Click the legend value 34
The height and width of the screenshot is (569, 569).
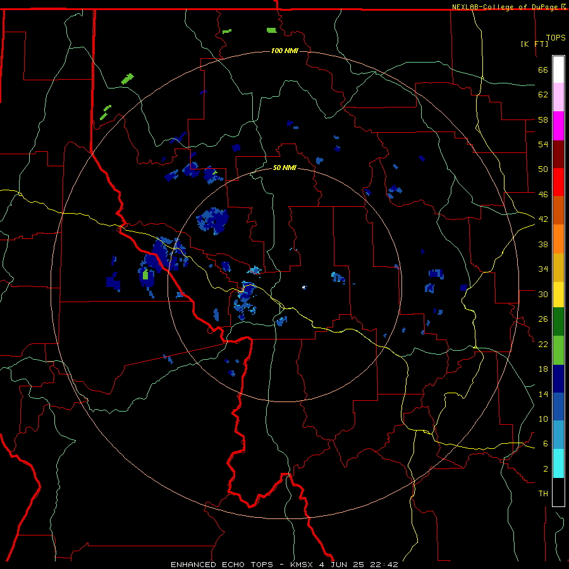(543, 269)
